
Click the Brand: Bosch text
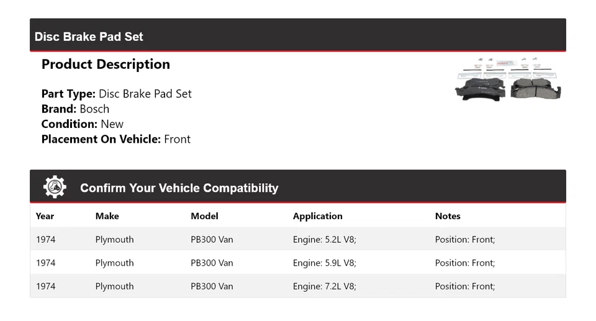[75, 109]
